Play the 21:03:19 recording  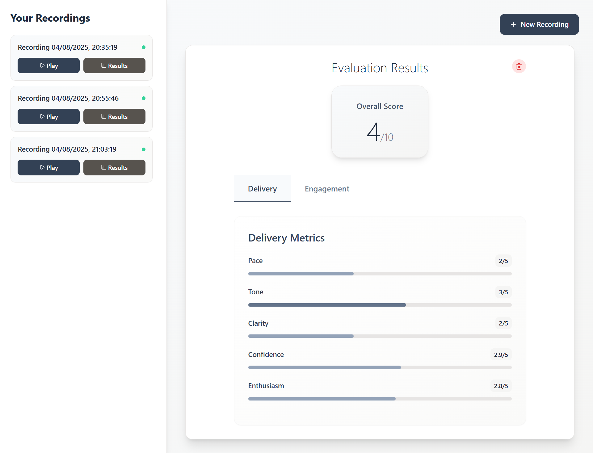coord(48,167)
